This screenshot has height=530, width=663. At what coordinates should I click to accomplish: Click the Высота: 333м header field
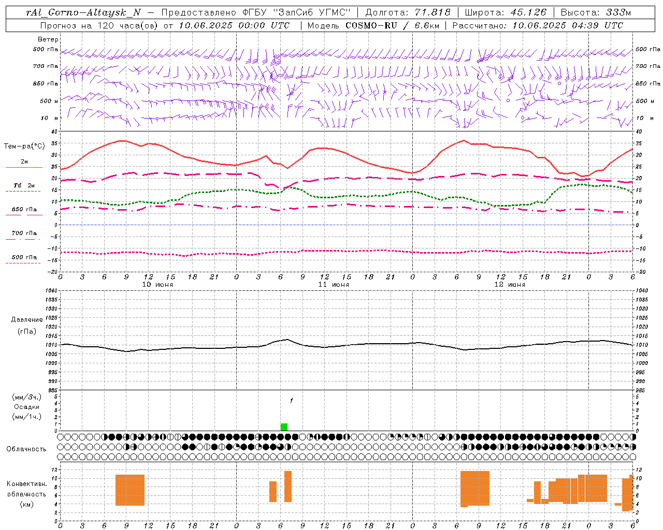(x=596, y=12)
